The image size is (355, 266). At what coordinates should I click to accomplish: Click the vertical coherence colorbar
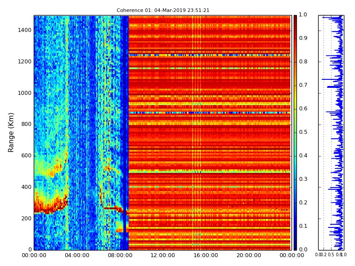[x=295, y=133]
